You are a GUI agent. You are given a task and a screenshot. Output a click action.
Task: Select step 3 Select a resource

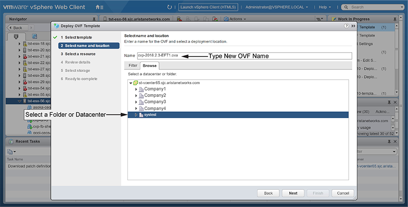pyautogui.click(x=78, y=54)
